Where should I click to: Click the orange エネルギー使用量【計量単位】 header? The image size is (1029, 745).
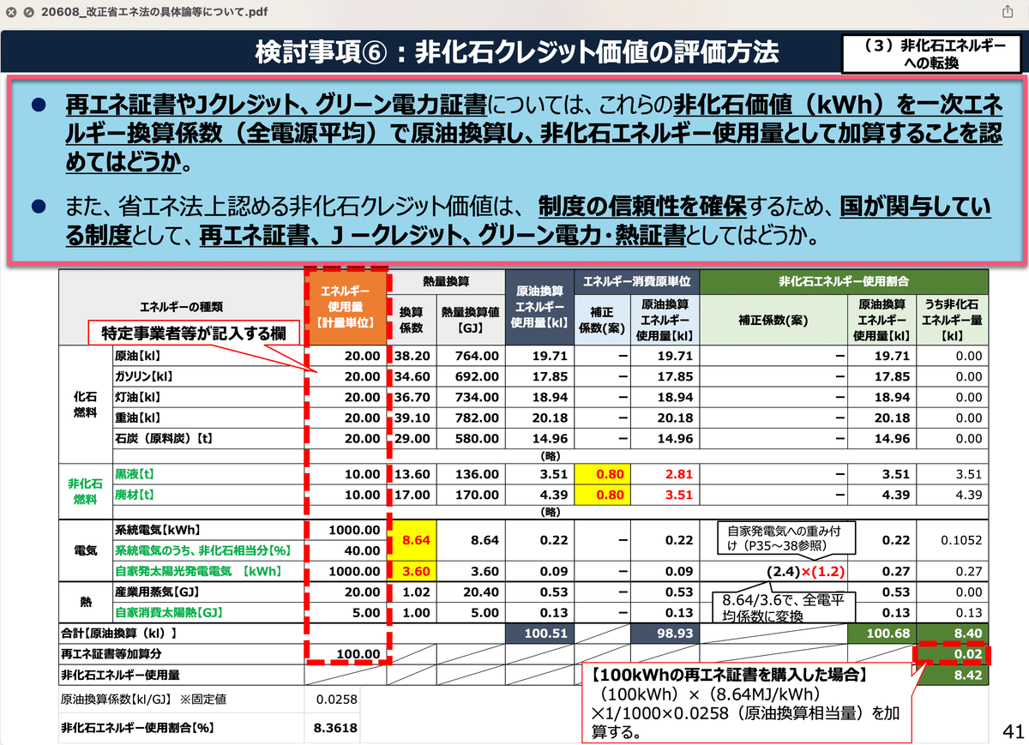[x=347, y=307]
